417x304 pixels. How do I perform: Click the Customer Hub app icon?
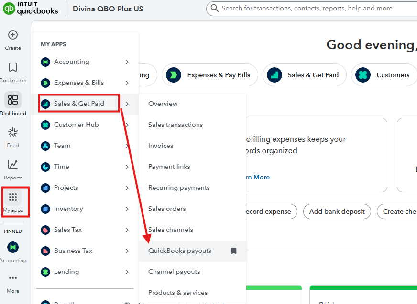[45, 125]
